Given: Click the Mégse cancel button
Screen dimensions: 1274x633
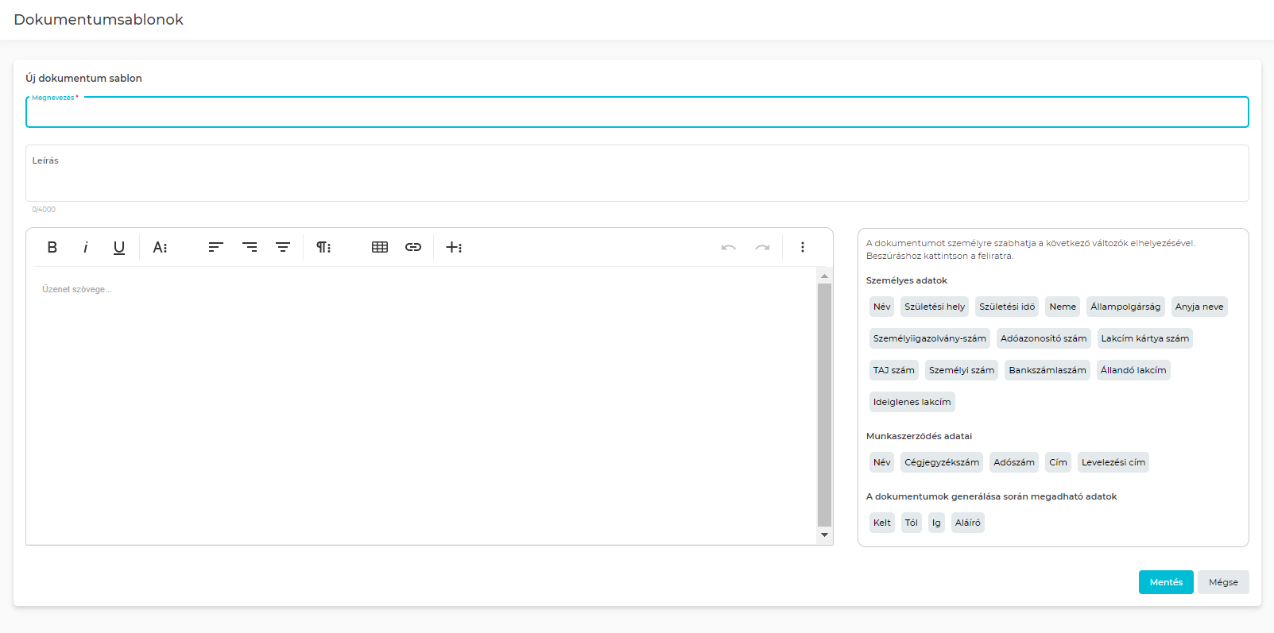Looking at the screenshot, I should pos(1223,582).
